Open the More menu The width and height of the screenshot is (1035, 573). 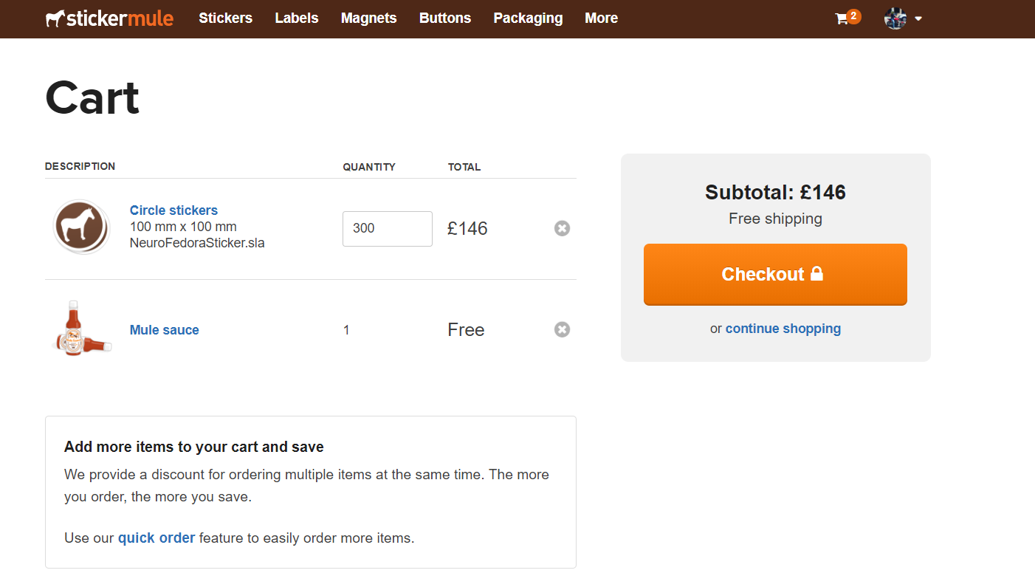[602, 18]
